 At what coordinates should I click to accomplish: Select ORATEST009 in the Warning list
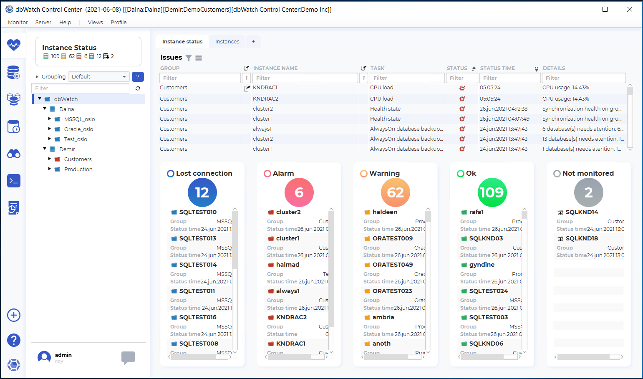coord(392,238)
